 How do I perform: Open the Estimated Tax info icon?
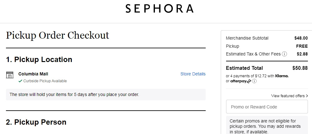click(x=284, y=54)
